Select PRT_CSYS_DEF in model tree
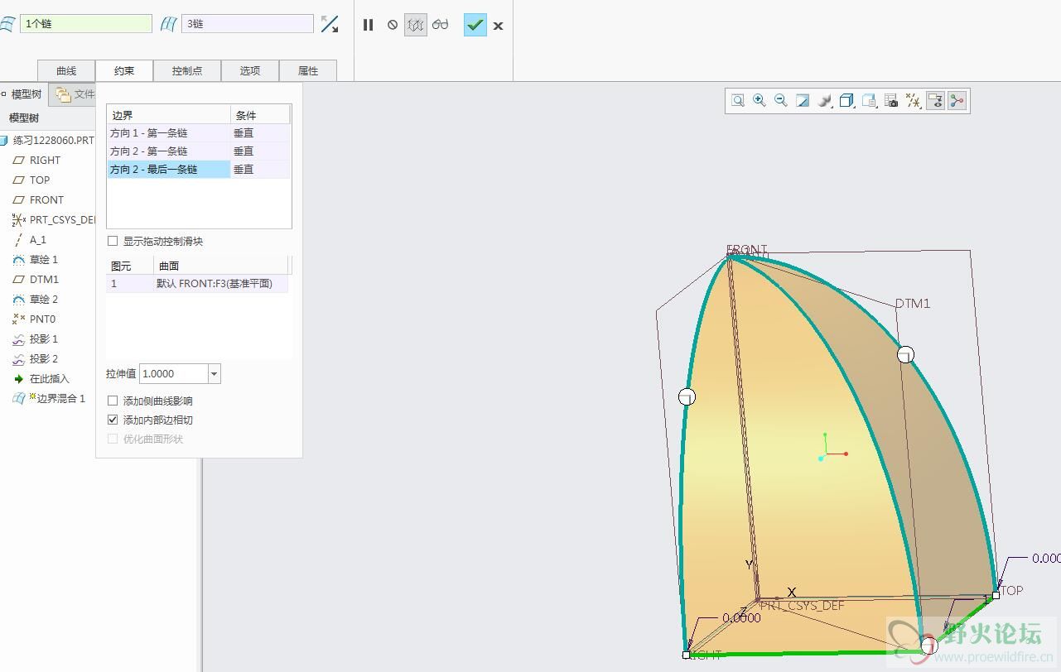This screenshot has height=672, width=1061. (55, 220)
